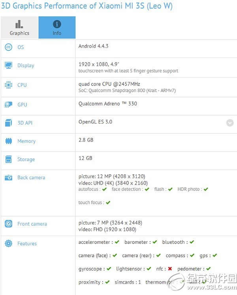This screenshot has height=295, width=237.
Task: Click the Back camera icon
Action: (8, 178)
